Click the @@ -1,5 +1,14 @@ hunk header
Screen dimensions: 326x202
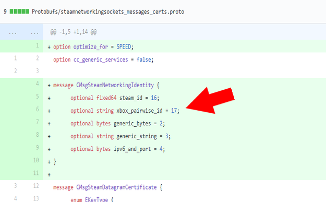tap(73, 32)
